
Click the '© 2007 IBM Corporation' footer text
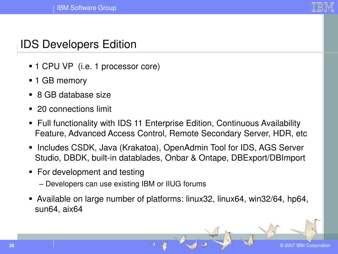tap(305, 245)
